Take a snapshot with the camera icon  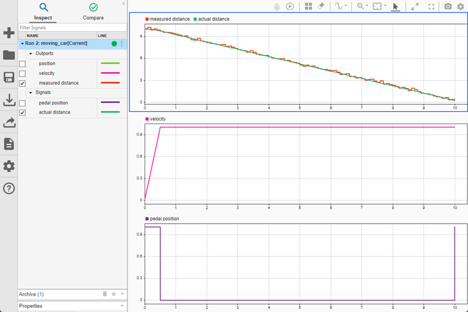[448, 6]
